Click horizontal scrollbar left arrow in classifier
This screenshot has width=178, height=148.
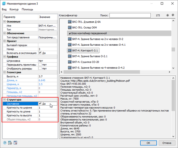(x=61, y=72)
